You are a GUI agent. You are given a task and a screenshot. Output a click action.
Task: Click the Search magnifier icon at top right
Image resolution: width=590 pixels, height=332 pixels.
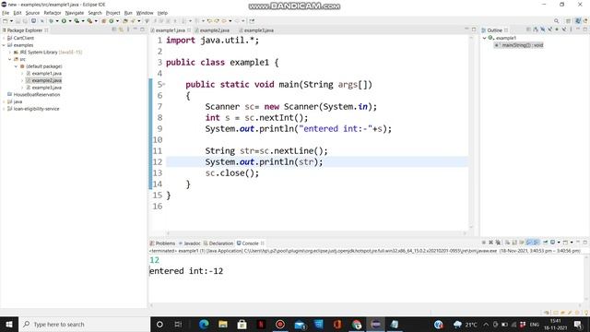[x=556, y=20]
